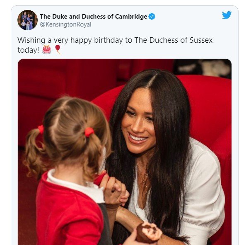This screenshot has width=246, height=245.
Task: Click the blue verified badge
Action: pyautogui.click(x=152, y=17)
